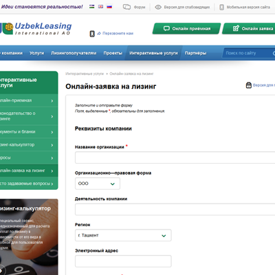
Task: Open Мобильная версия сайта link
Action: pyautogui.click(x=248, y=7)
